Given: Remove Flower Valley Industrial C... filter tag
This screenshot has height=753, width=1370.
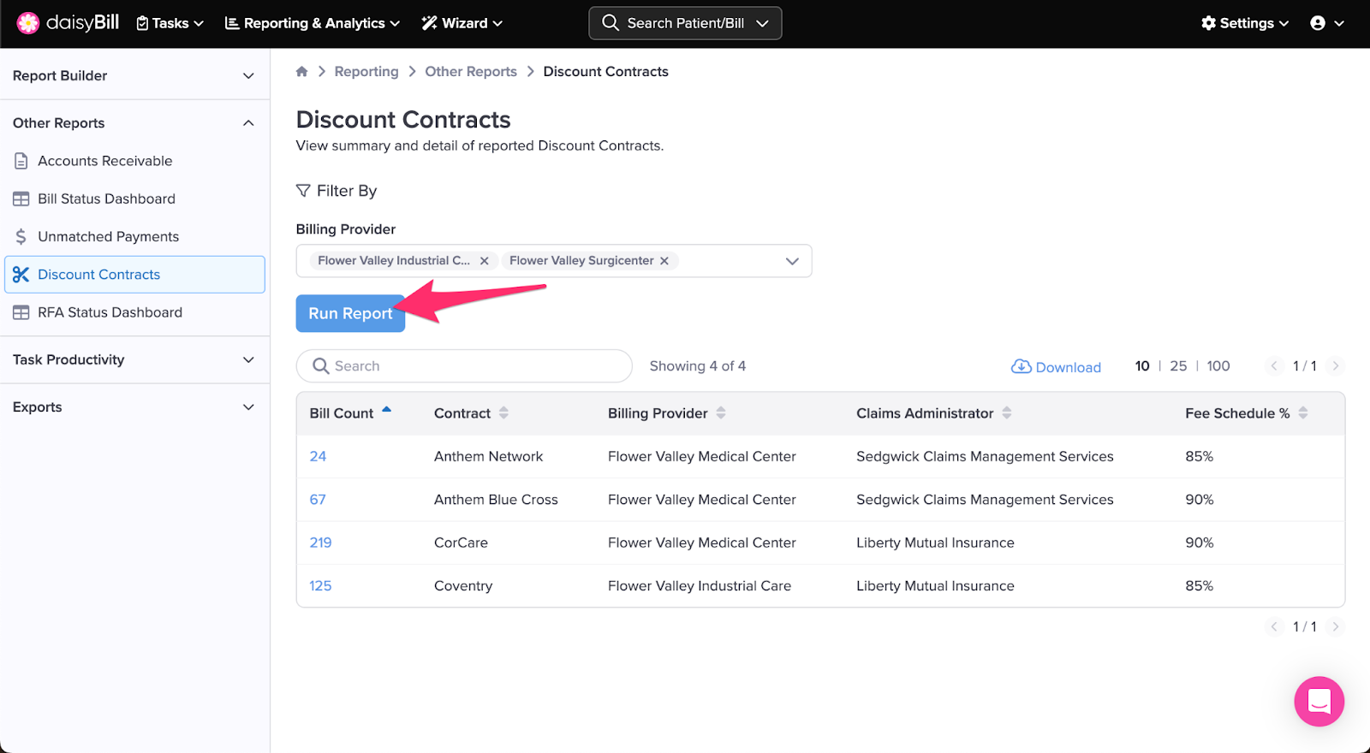Looking at the screenshot, I should pos(484,261).
